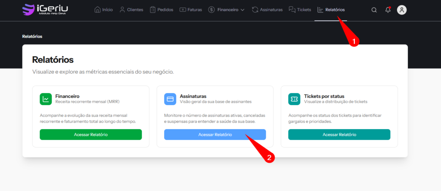The height and width of the screenshot is (191, 441).
Task: Click the Assinaturas card icon
Action: (x=170, y=99)
